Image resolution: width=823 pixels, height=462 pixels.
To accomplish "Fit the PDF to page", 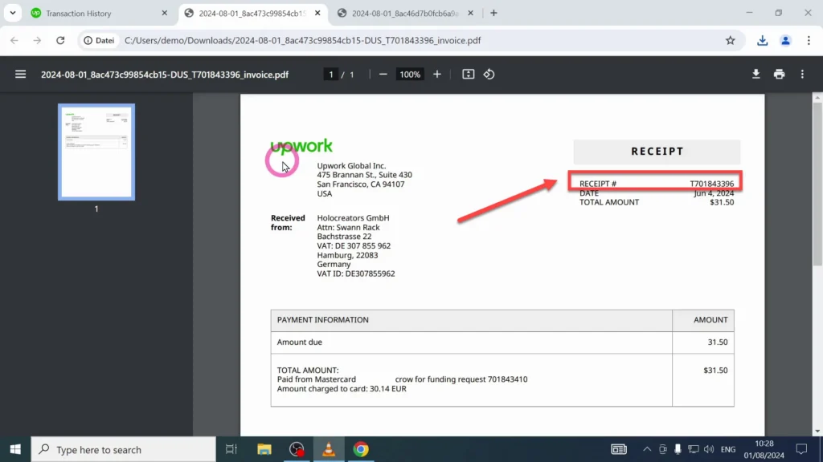I will coord(469,75).
